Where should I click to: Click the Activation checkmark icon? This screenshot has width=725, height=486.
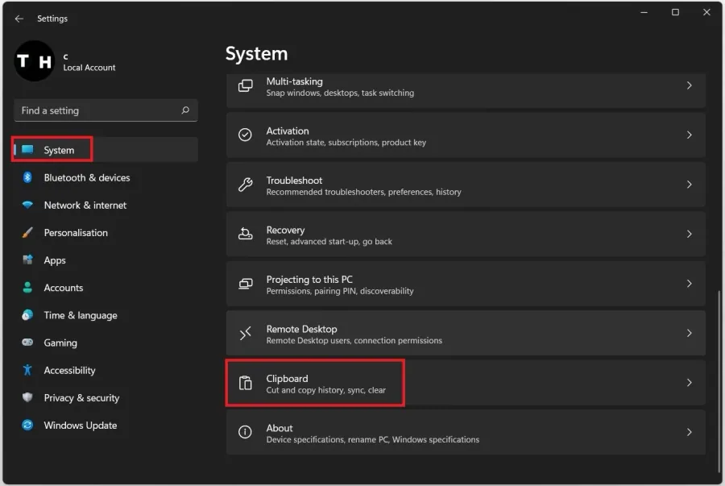(x=245, y=135)
